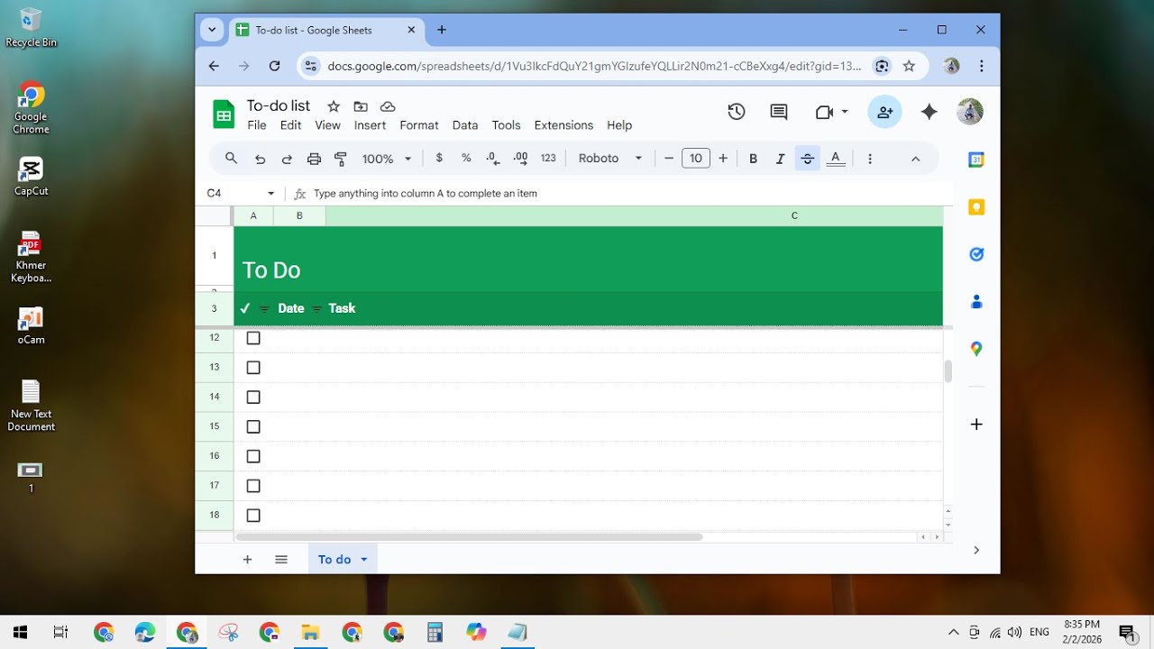The height and width of the screenshot is (649, 1154).
Task: Decrease font size with minus button
Action: pos(669,159)
